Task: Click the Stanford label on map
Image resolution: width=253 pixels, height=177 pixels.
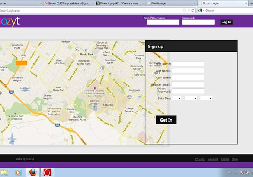Action: pos(108,105)
